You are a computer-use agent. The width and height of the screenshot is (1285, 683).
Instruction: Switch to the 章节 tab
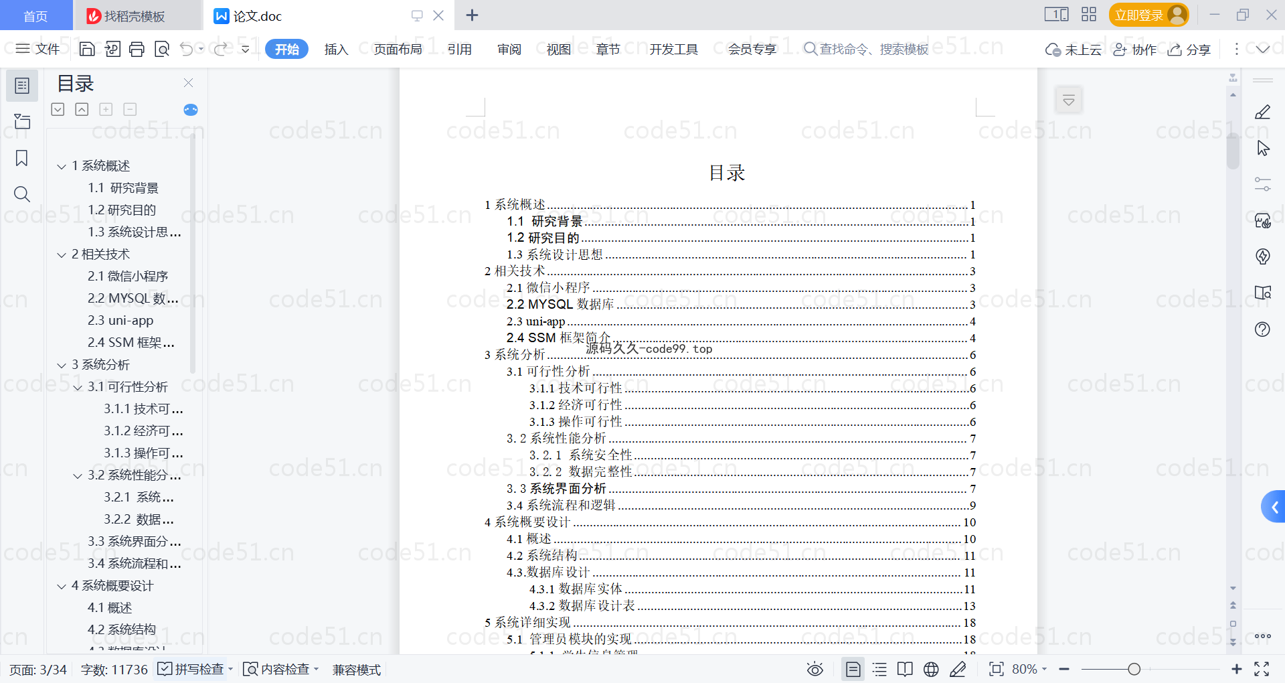[608, 49]
